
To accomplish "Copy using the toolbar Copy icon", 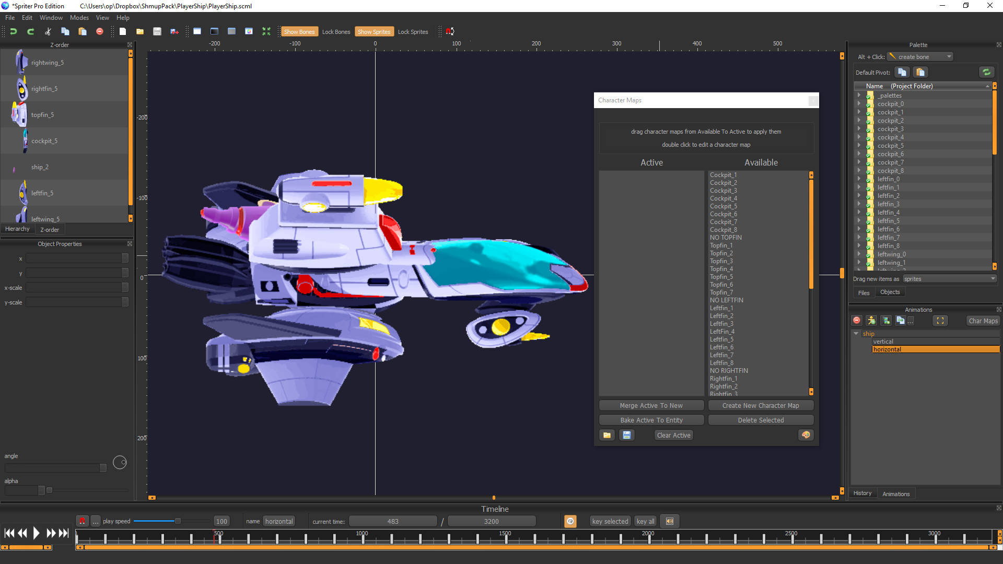I will (x=65, y=31).
